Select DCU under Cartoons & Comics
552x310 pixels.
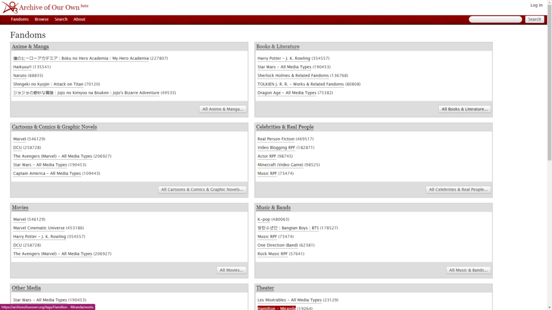click(x=17, y=147)
